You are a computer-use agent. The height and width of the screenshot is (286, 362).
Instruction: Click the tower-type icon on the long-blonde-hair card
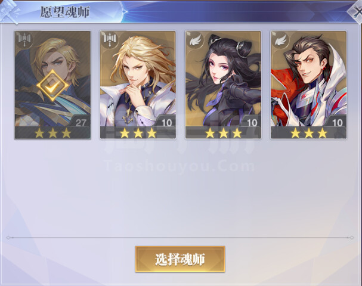point(110,40)
